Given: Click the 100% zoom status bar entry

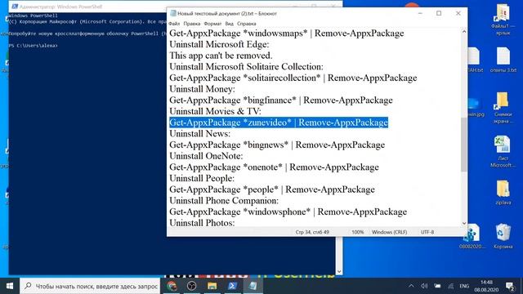Looking at the screenshot, I should click(x=358, y=232).
